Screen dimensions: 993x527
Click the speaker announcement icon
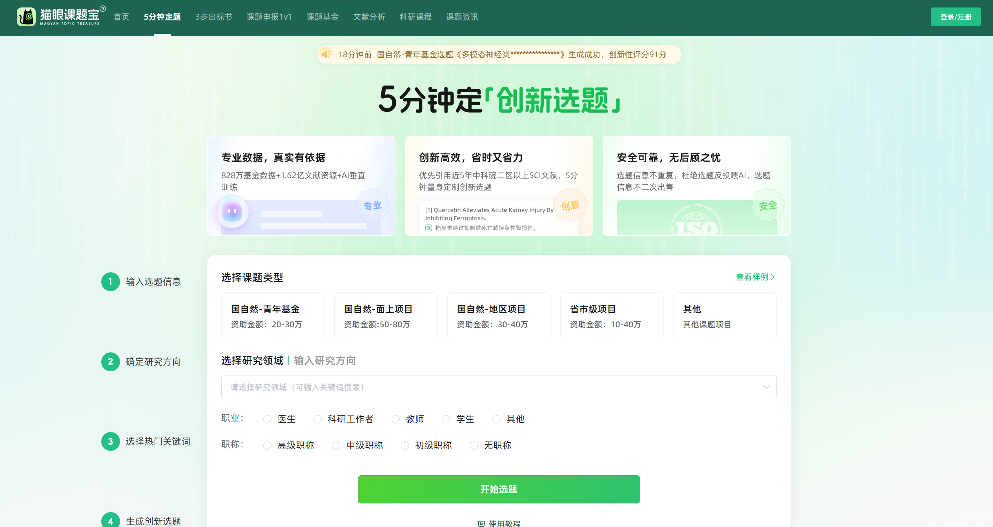pyautogui.click(x=326, y=55)
